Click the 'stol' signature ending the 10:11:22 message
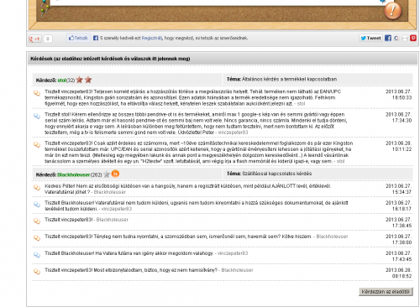The image size is (420, 307). click(340, 161)
